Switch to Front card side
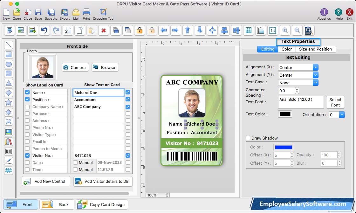Image resolution: width=356 pixels, height=213 pixels. [x=20, y=204]
